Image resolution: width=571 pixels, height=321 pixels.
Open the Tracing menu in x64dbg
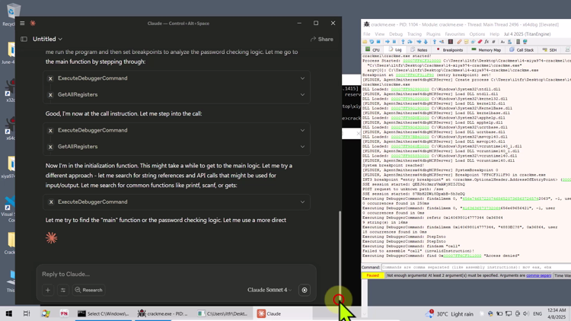coord(414,33)
